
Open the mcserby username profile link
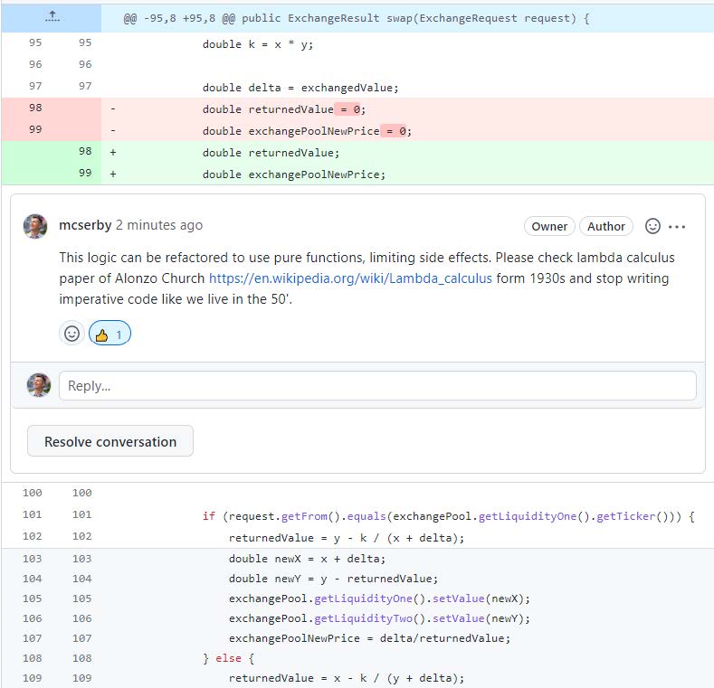[x=85, y=225]
